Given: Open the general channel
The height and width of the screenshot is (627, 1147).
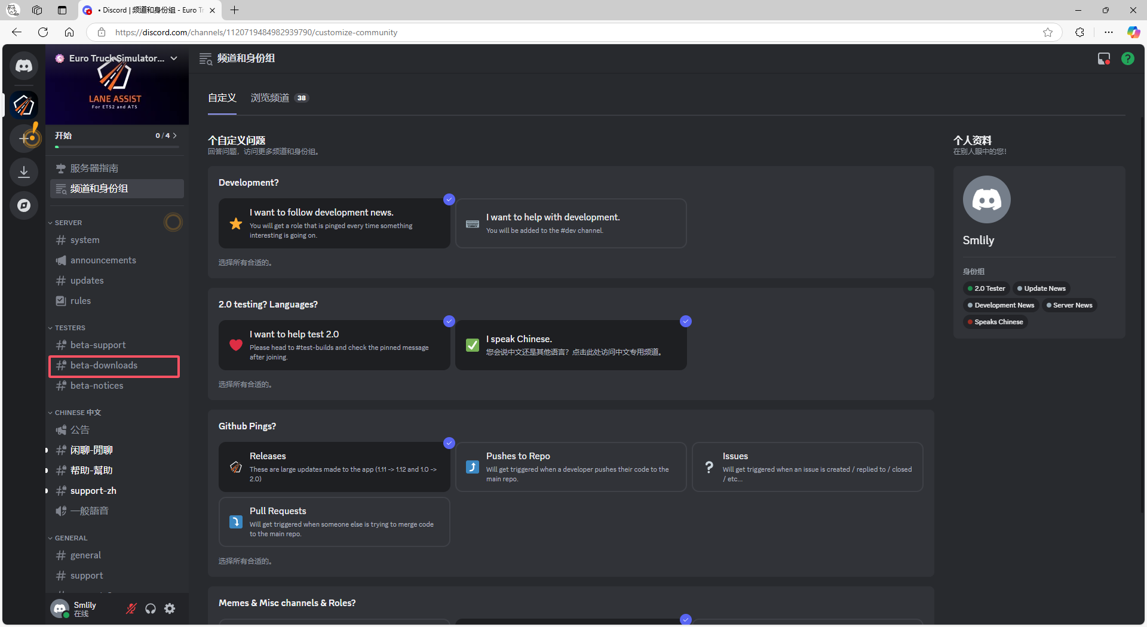Looking at the screenshot, I should [x=117, y=555].
